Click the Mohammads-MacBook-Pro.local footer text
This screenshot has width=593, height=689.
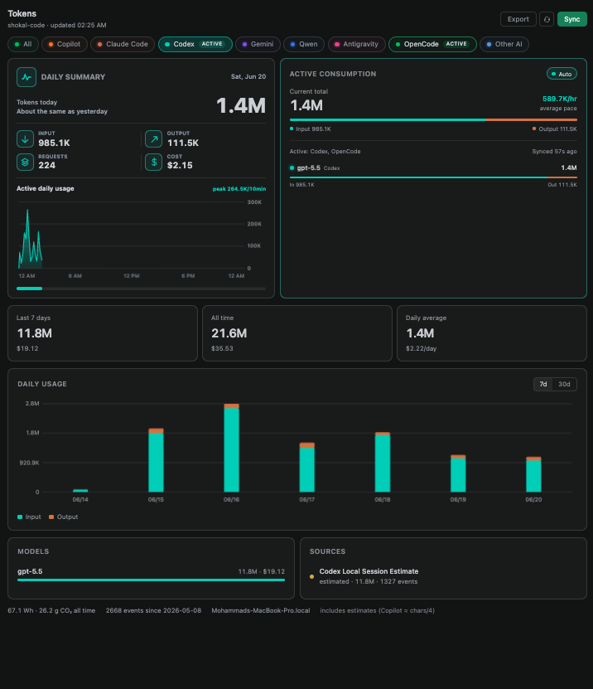click(x=261, y=611)
